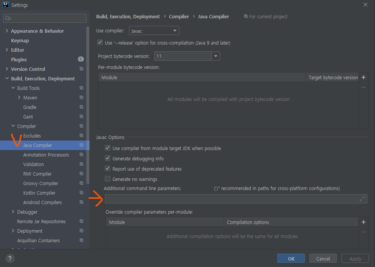The width and height of the screenshot is (375, 267).
Task: Click the Compiler breadcrumb link
Action: [179, 16]
